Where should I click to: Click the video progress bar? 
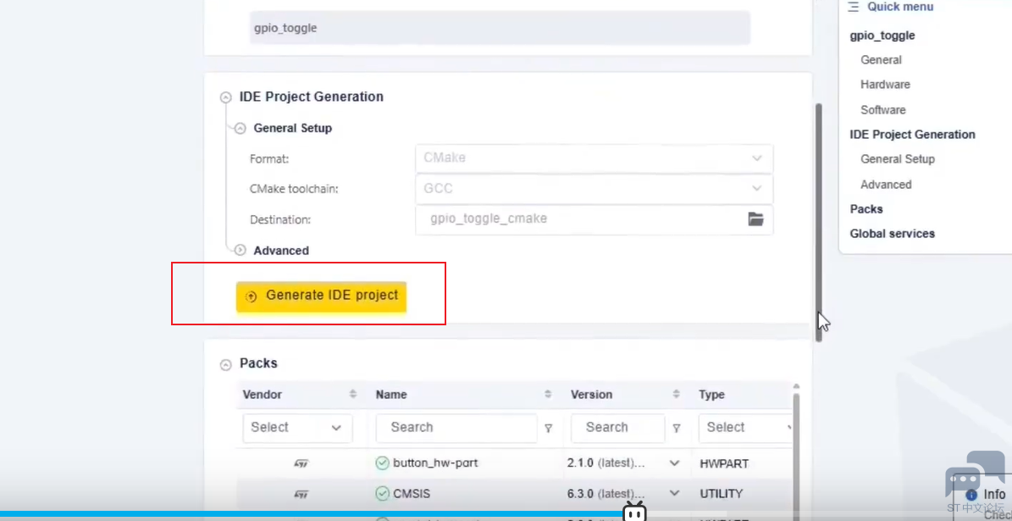506,515
